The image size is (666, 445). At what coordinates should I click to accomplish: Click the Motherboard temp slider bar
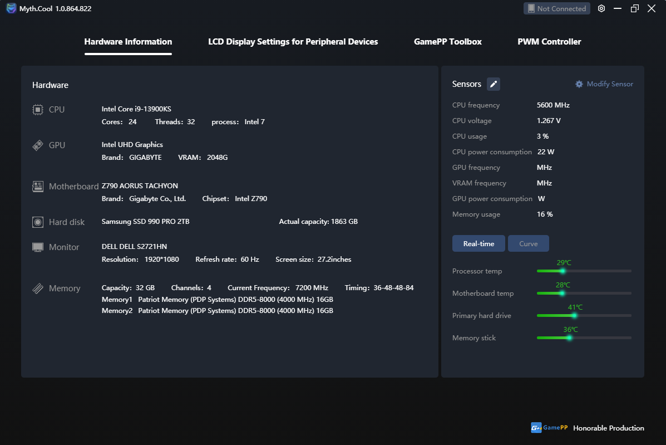584,294
